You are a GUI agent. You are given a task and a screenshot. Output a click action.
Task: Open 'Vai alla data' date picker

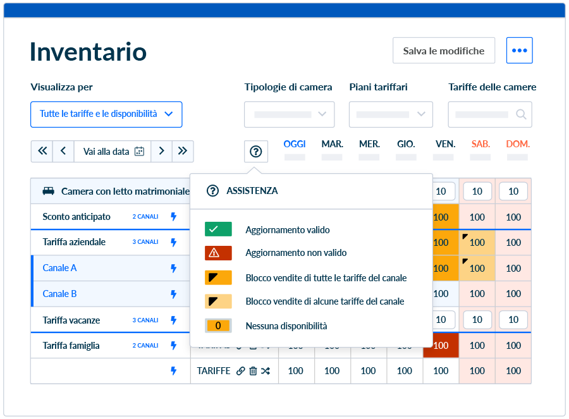[113, 151]
